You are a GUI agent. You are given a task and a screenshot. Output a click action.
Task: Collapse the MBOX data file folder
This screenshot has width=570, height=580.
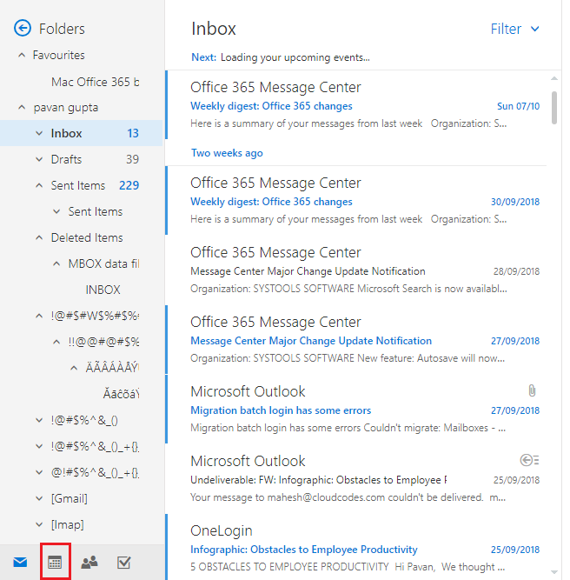coord(56,263)
